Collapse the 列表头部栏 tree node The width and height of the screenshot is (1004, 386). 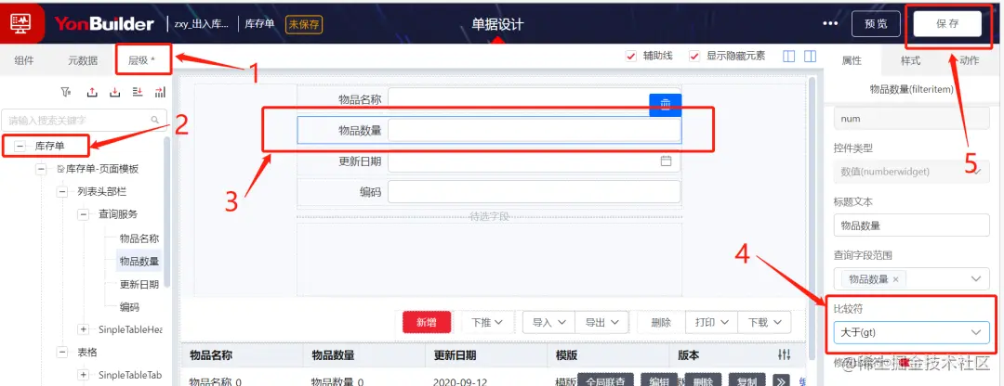62,191
